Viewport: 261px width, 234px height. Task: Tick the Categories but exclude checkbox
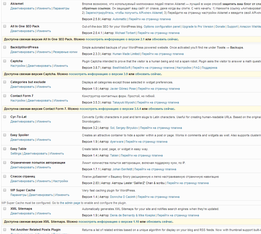pos(5,82)
